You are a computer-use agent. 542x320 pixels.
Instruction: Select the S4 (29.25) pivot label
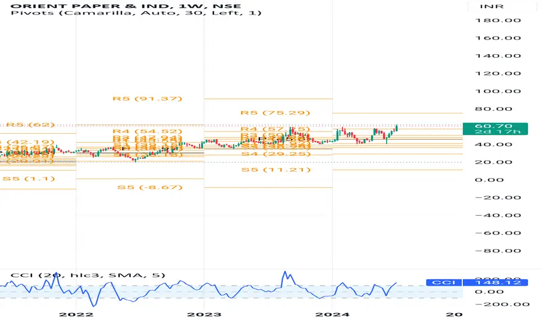click(x=276, y=154)
